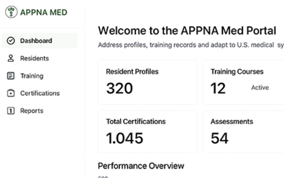Click the APPNA MED brand name
The width and height of the screenshot is (284, 178).
point(44,12)
